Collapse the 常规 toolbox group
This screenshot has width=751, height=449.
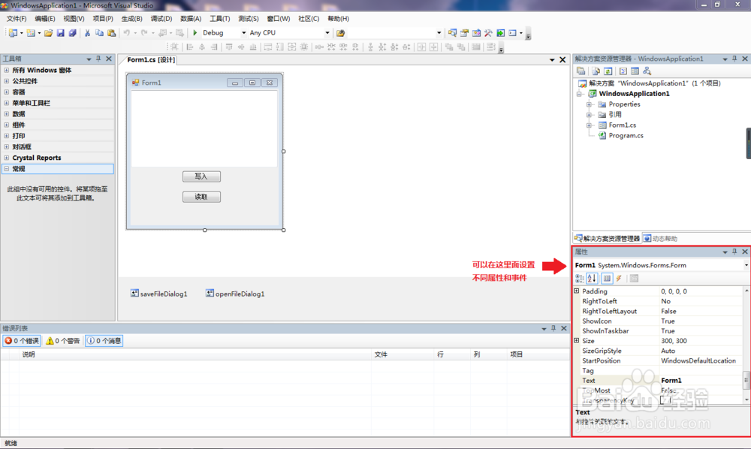tap(6, 168)
